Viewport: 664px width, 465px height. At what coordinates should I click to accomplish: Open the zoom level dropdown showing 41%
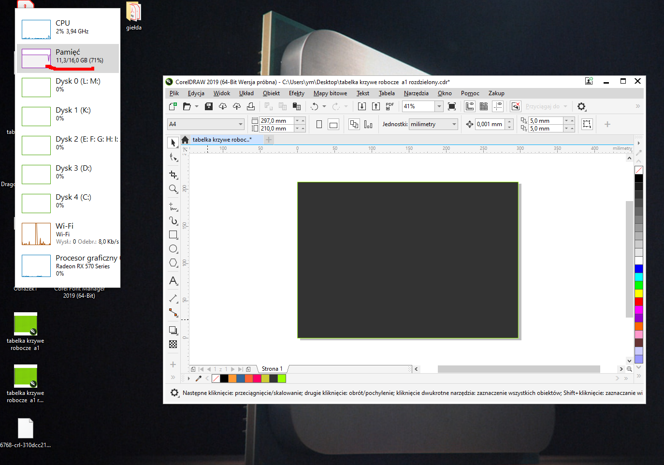[x=439, y=106]
